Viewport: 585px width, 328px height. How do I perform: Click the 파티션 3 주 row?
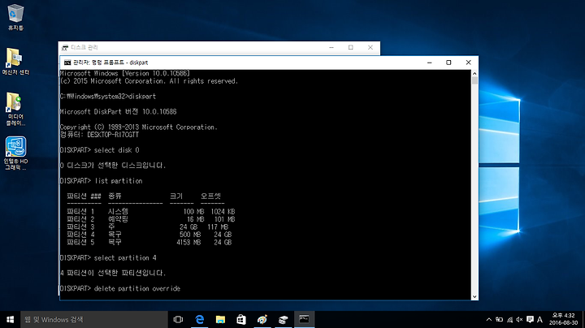coord(147,227)
